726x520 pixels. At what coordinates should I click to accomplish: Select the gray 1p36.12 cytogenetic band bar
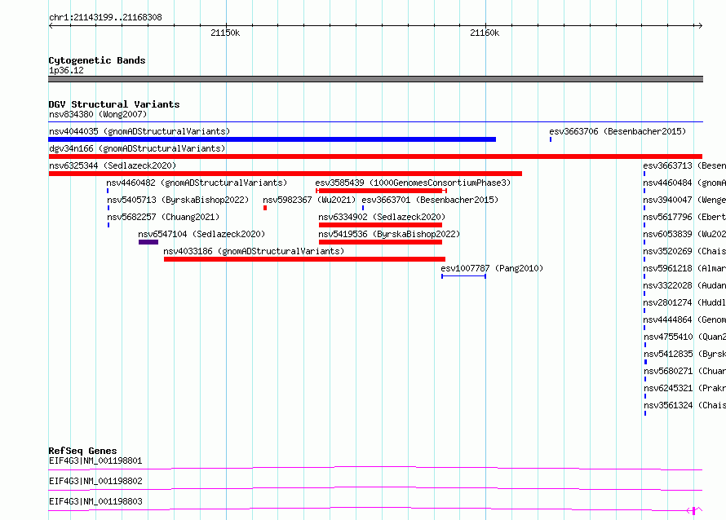click(375, 79)
